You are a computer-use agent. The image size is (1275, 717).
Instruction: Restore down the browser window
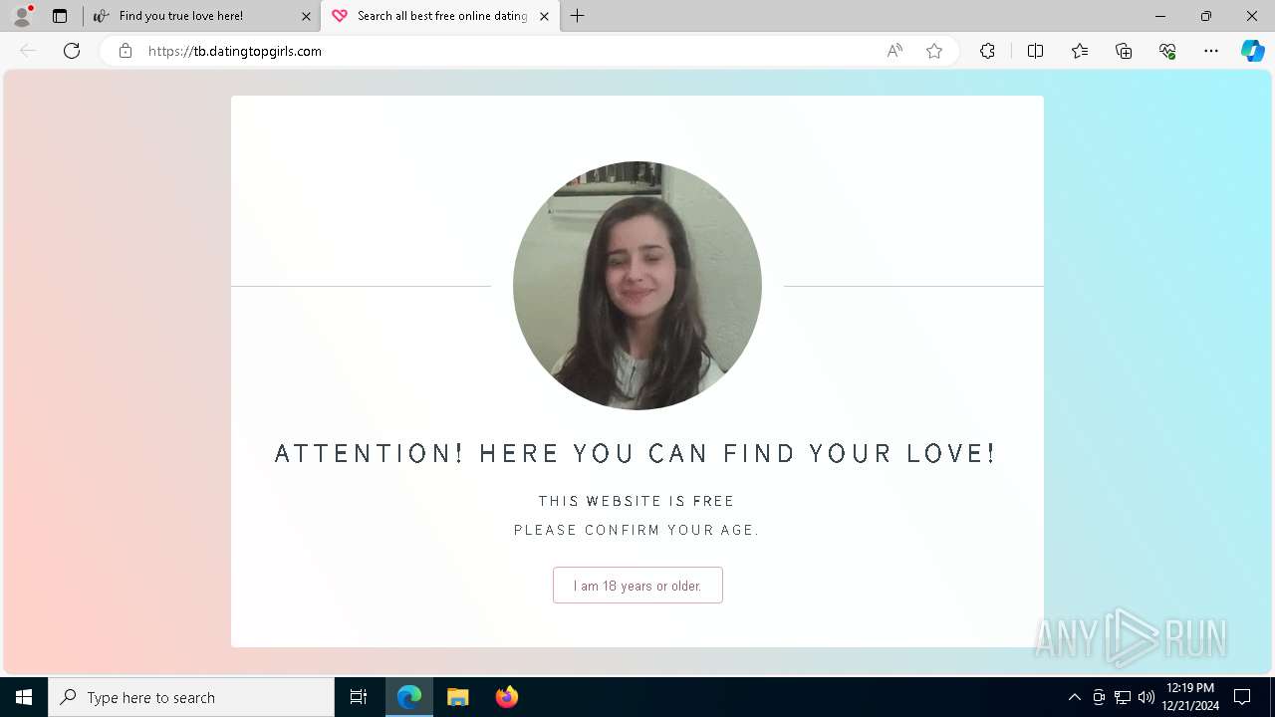pos(1206,16)
